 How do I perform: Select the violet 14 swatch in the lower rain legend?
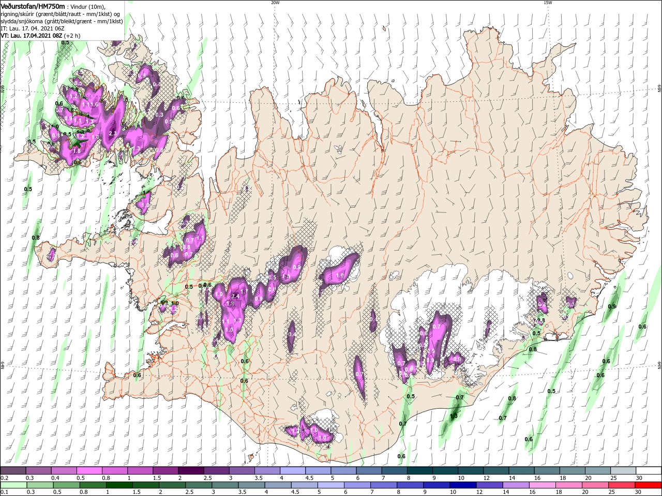click(515, 485)
